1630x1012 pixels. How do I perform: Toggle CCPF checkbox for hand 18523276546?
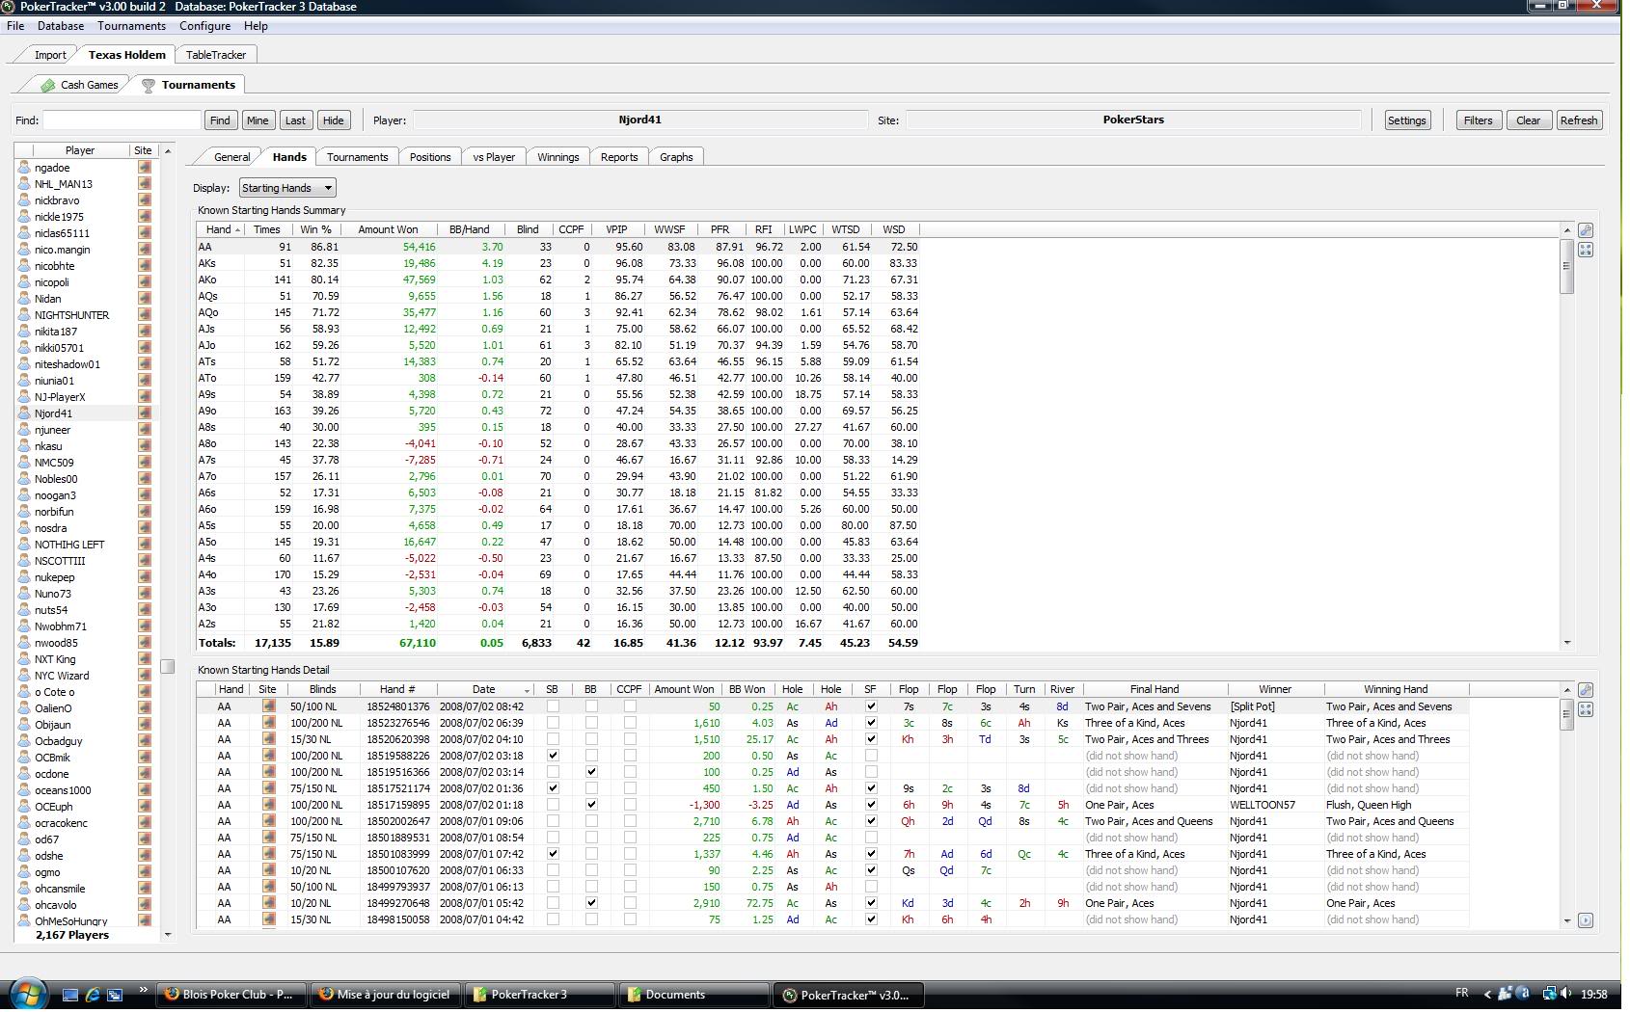630,723
